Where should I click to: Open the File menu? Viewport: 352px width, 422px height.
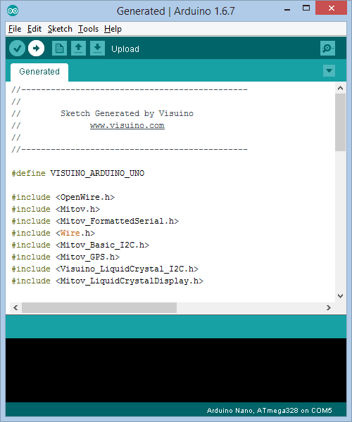pos(15,29)
